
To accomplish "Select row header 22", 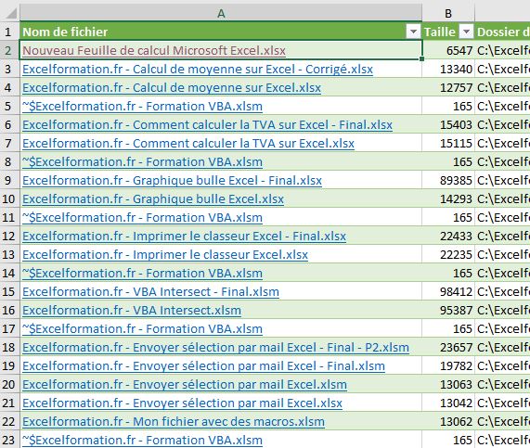I will [10, 422].
